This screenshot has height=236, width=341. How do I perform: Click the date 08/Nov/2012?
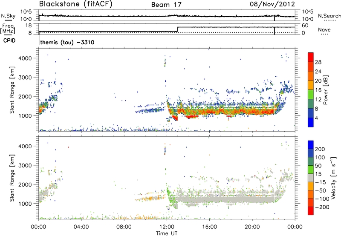coord(272,4)
